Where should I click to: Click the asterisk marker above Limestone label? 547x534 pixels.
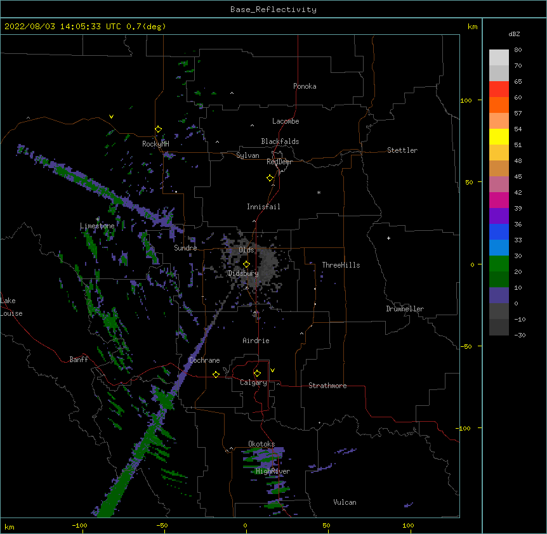click(98, 219)
